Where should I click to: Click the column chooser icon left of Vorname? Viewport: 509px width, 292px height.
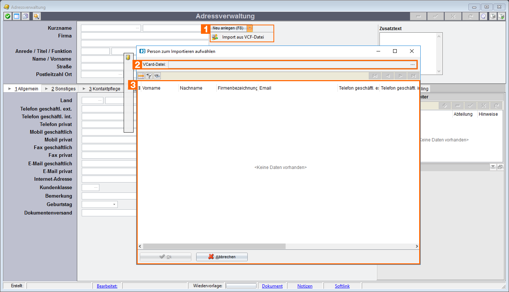pos(139,88)
